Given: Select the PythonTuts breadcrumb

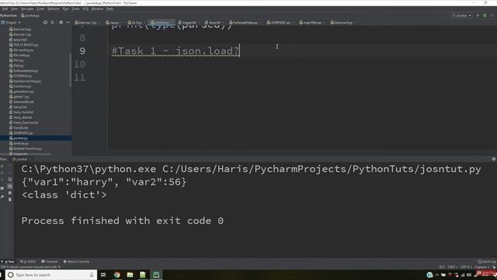Looking at the screenshot, I should [9, 16].
